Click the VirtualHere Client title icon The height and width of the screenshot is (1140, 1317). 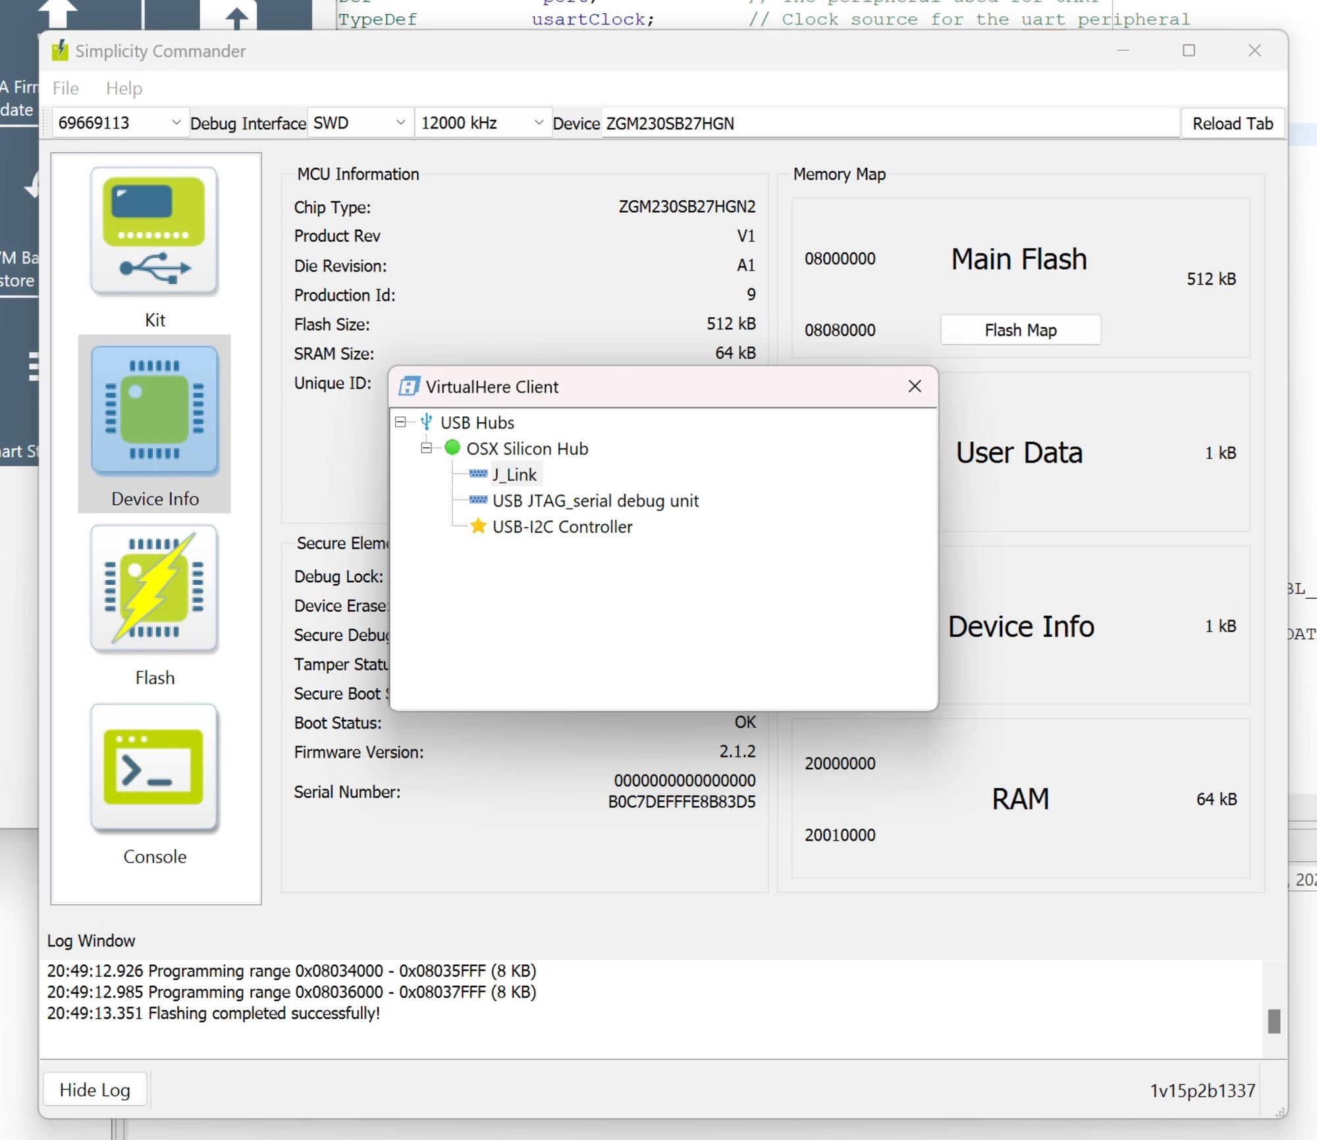409,387
